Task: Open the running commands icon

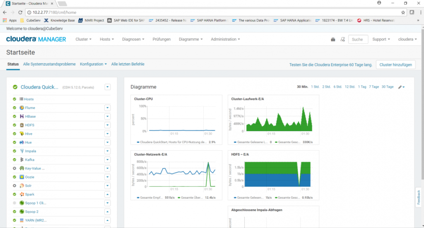Action: [342, 39]
